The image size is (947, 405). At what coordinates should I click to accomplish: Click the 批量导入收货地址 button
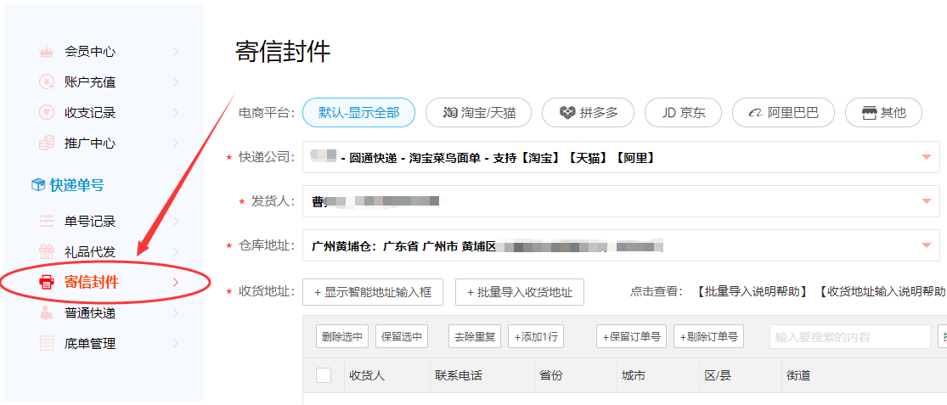[519, 292]
